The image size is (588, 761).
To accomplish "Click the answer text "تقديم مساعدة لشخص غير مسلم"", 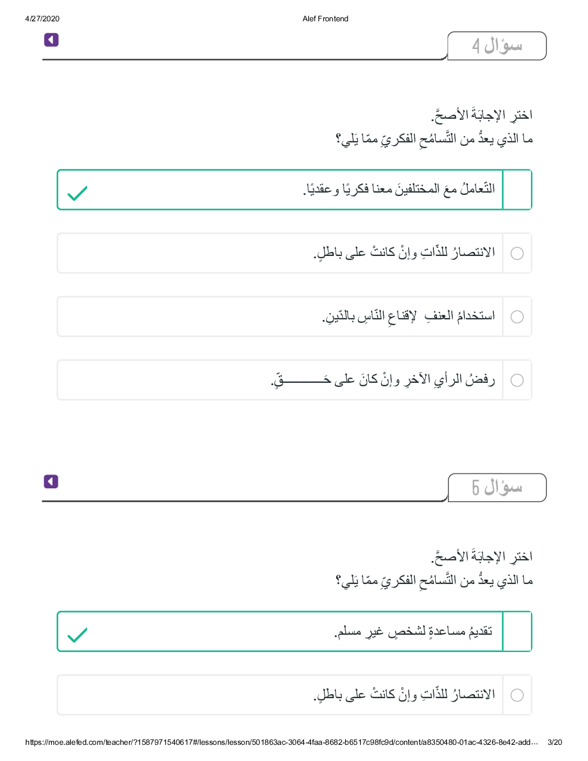I will 413,631.
